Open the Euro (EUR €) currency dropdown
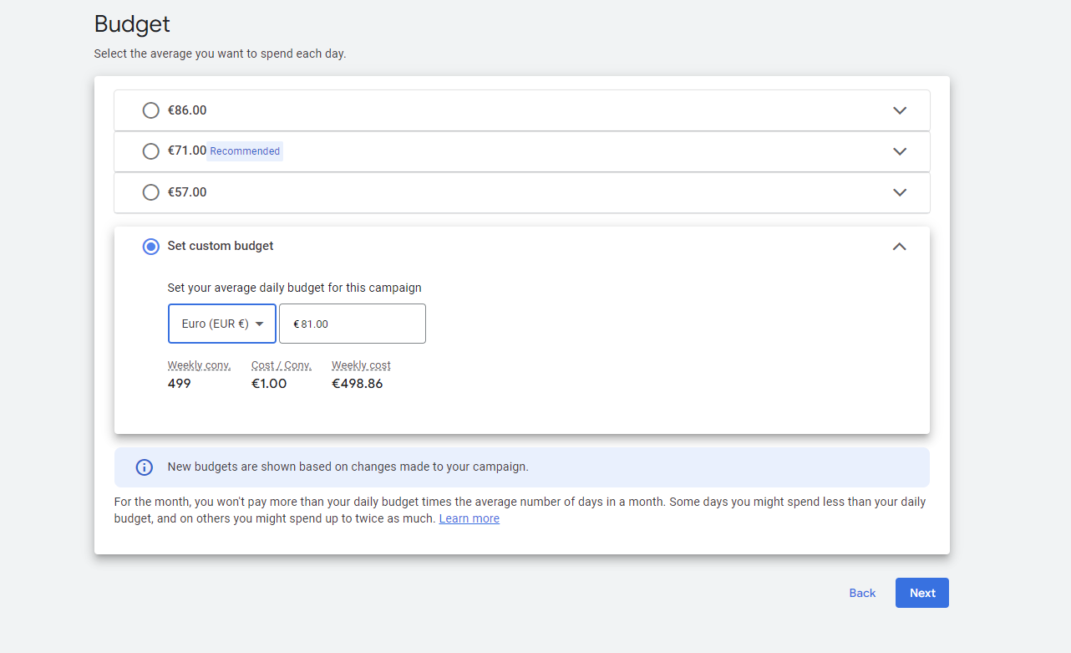The width and height of the screenshot is (1071, 653). pyautogui.click(x=222, y=324)
